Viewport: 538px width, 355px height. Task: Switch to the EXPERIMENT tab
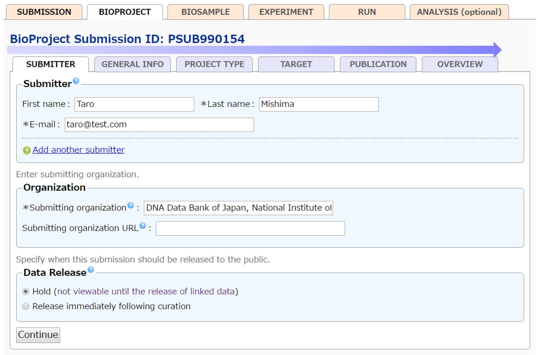(x=286, y=12)
